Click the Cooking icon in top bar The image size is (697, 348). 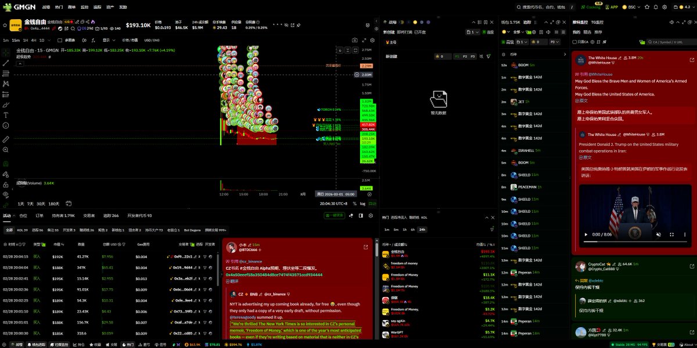591,7
